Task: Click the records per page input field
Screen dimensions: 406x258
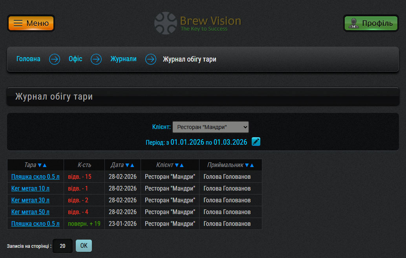Action: [62, 246]
